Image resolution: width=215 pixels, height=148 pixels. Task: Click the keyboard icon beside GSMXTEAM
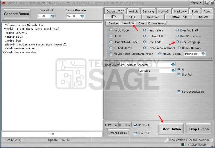pyautogui.click(x=183, y=145)
